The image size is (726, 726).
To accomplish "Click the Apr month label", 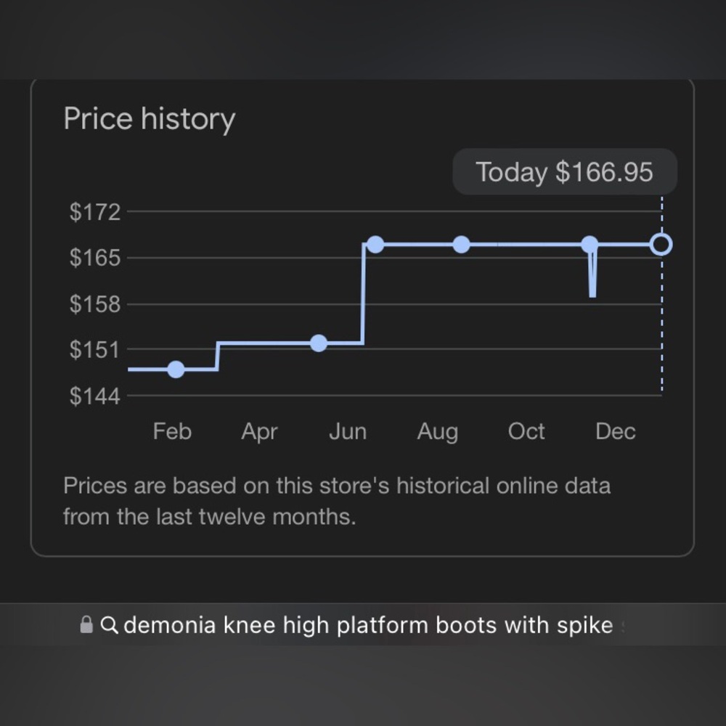I will [259, 431].
